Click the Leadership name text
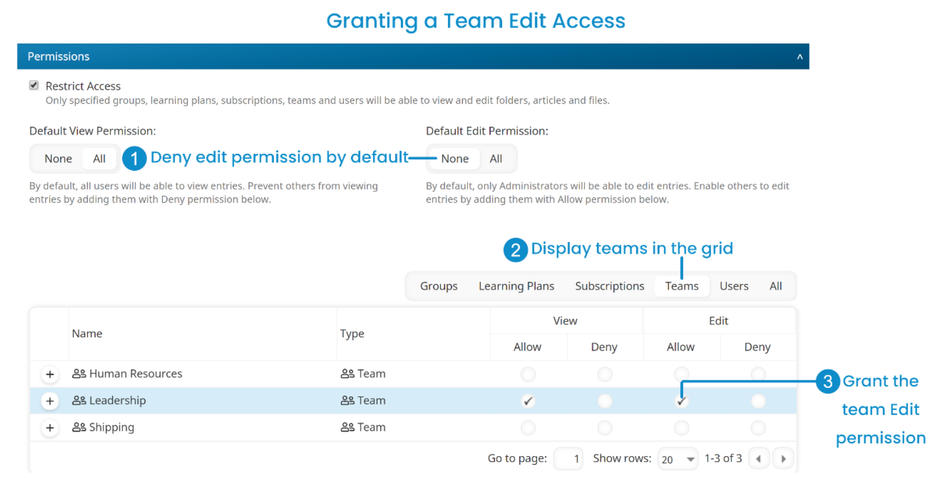This screenshot has width=944, height=492. pos(118,400)
